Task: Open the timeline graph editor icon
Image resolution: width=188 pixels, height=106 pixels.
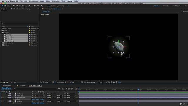Action: [76, 89]
